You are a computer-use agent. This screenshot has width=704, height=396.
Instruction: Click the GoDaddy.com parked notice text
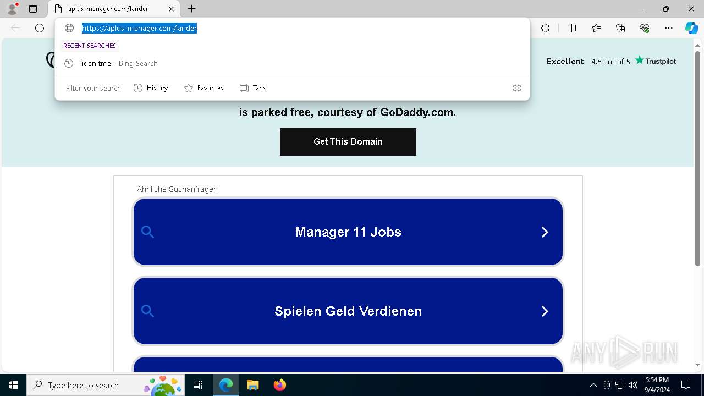pos(348,112)
